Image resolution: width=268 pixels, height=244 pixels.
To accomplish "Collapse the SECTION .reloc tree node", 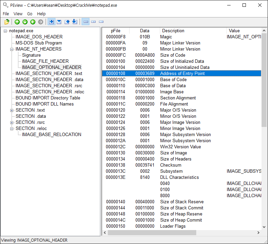I will [12, 129].
